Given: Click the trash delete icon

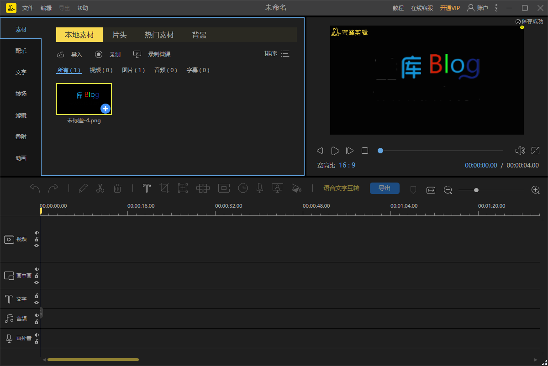Looking at the screenshot, I should [117, 188].
